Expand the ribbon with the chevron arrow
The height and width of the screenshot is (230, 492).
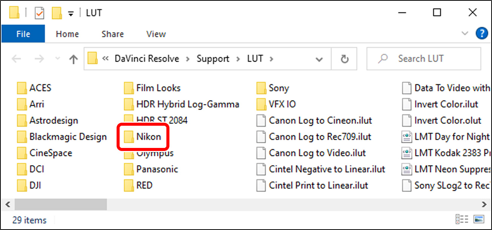pos(465,34)
